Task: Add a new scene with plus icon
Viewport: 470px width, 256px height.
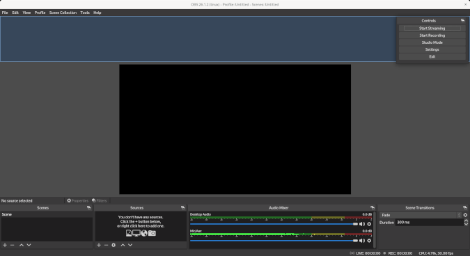Action: [x=5, y=245]
